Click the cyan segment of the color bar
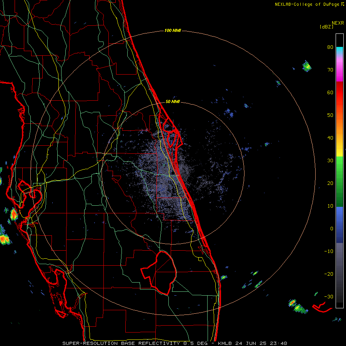This screenshot has width=346, height=346. [339, 50]
